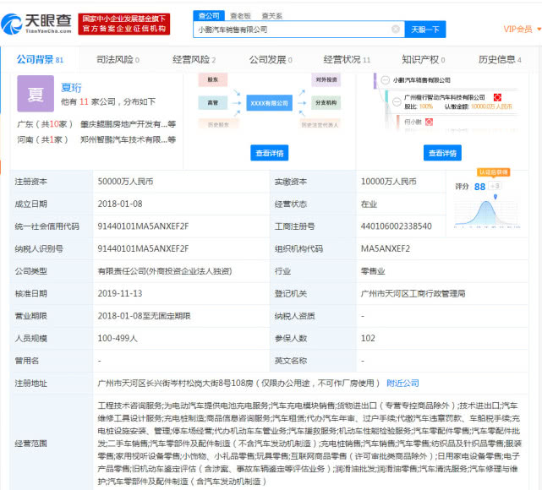Click the score distribution chart
Screen dimensions: 542x490
(x=487, y=214)
